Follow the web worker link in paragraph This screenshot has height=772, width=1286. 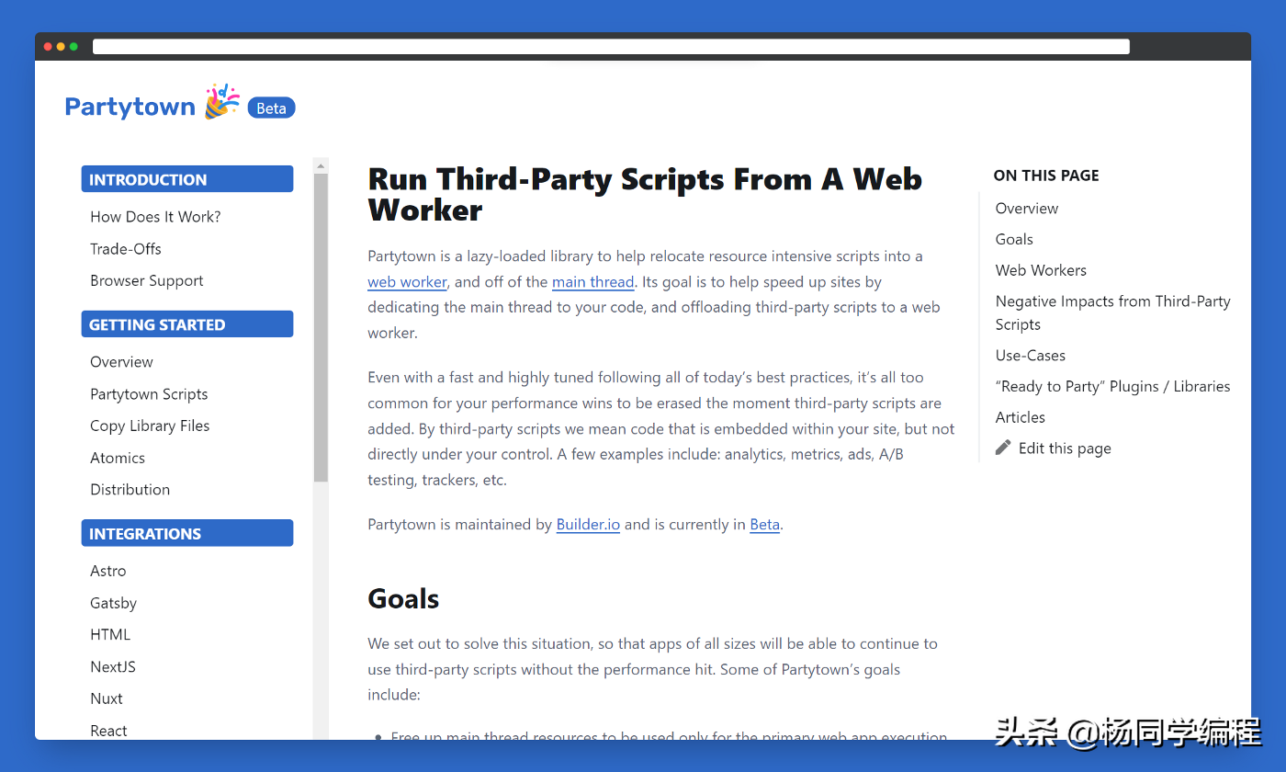(407, 282)
